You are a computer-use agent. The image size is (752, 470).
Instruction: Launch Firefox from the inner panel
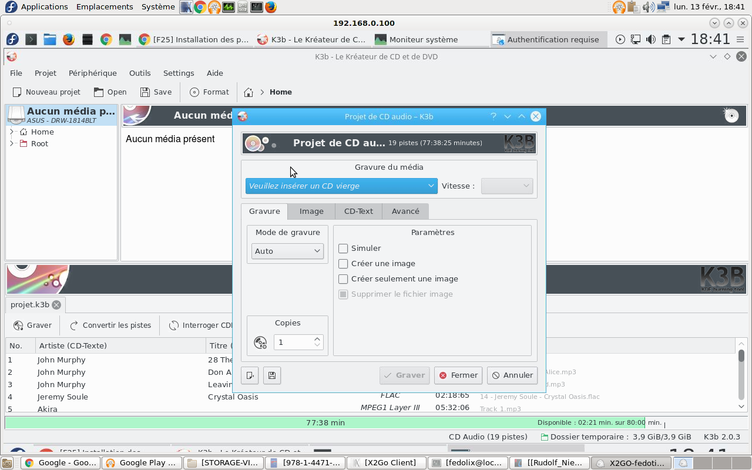pyautogui.click(x=69, y=39)
